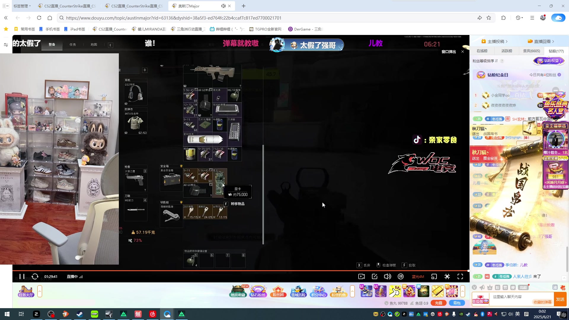Expand arrow next to 任务大厅
Viewport: 569px width, 320px height.
click(40, 292)
